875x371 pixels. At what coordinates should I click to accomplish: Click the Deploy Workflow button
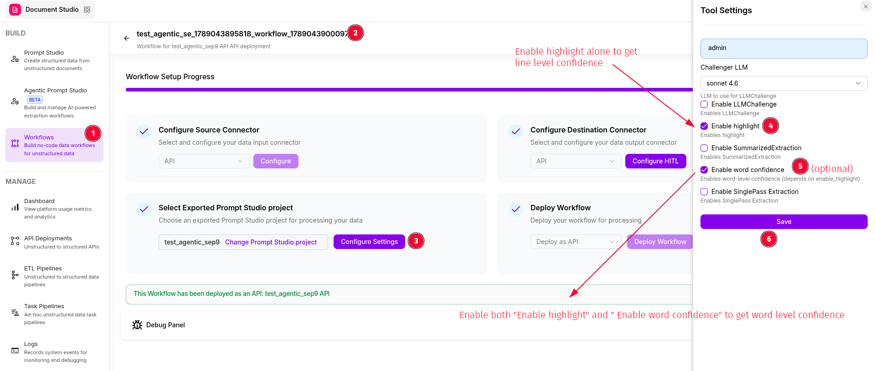click(660, 242)
